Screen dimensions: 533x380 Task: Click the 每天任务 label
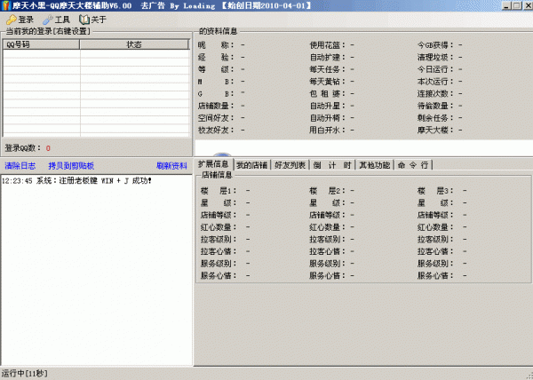pyautogui.click(x=328, y=69)
